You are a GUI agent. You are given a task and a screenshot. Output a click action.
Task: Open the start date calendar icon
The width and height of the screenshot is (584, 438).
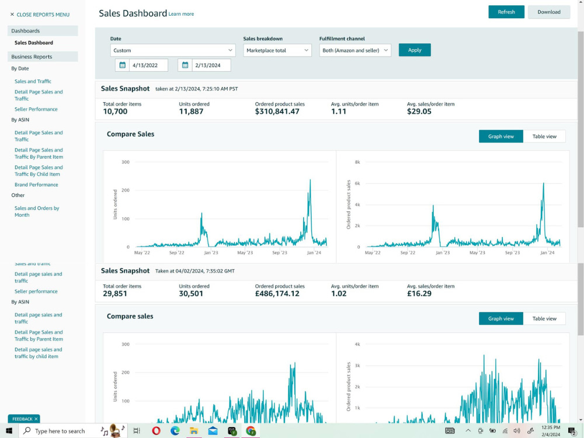click(122, 65)
